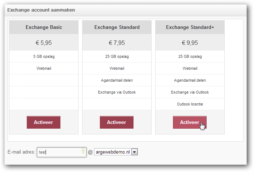Click Webmail under Exchange Basic
Viewport: 254px width, 172px height.
click(44, 68)
